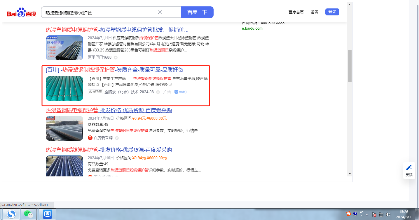Click the Sogou input method tray icon
This screenshot has height=220, width=419.
tap(348, 214)
